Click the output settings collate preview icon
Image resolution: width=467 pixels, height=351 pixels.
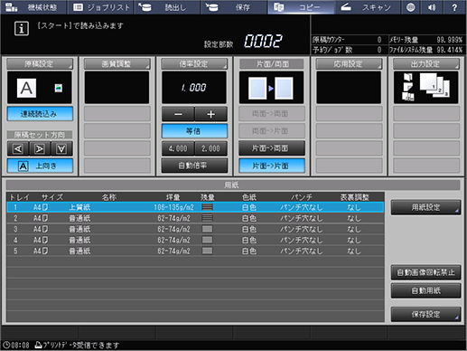(x=425, y=88)
